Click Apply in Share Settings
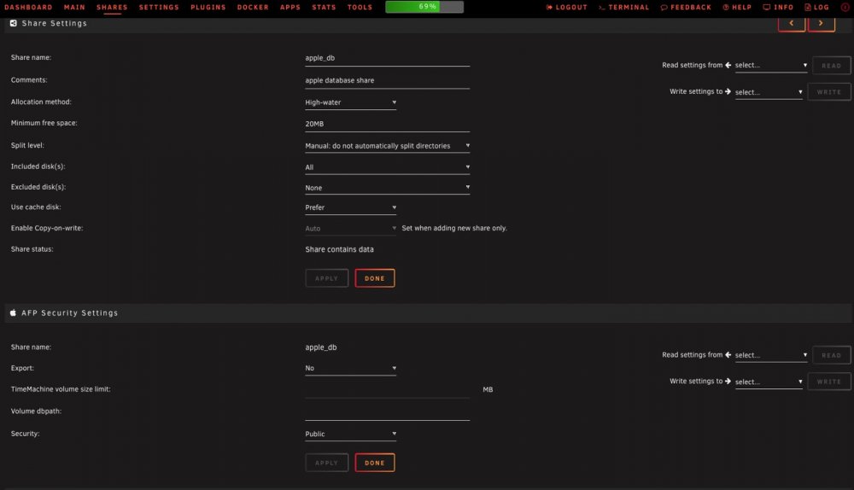Screen dimensions: 854x490 327,278
